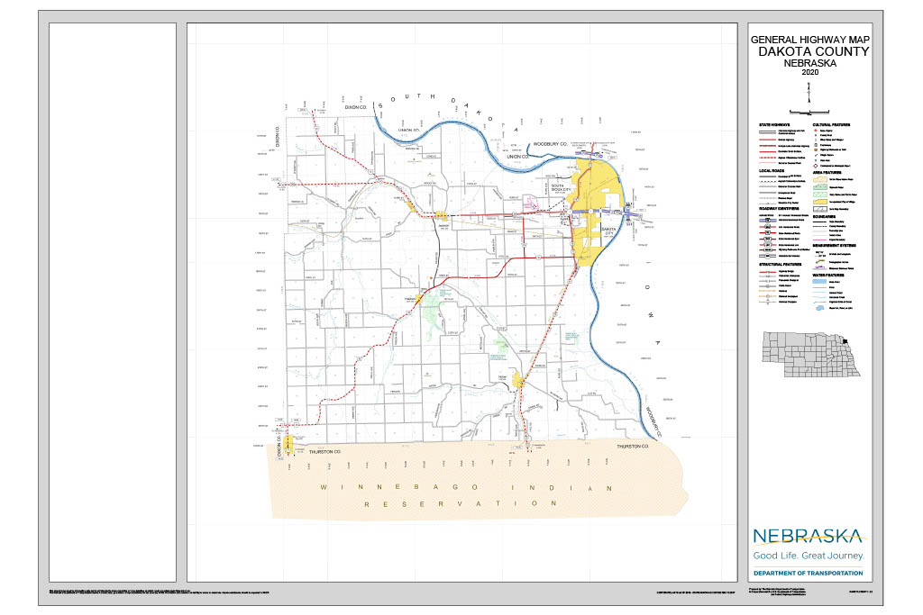
Task: Click the STRUCTURAL FEATURES legend heading
Action: pyautogui.click(x=780, y=265)
